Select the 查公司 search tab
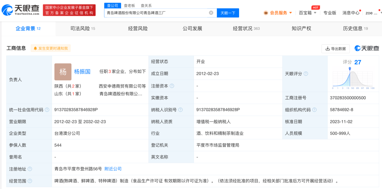This screenshot has width=382, height=189. tap(112, 5)
